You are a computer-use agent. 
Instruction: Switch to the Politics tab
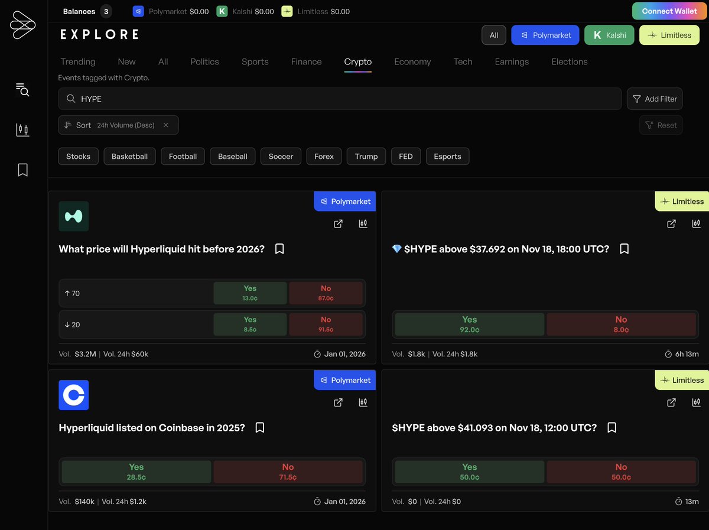[204, 61]
